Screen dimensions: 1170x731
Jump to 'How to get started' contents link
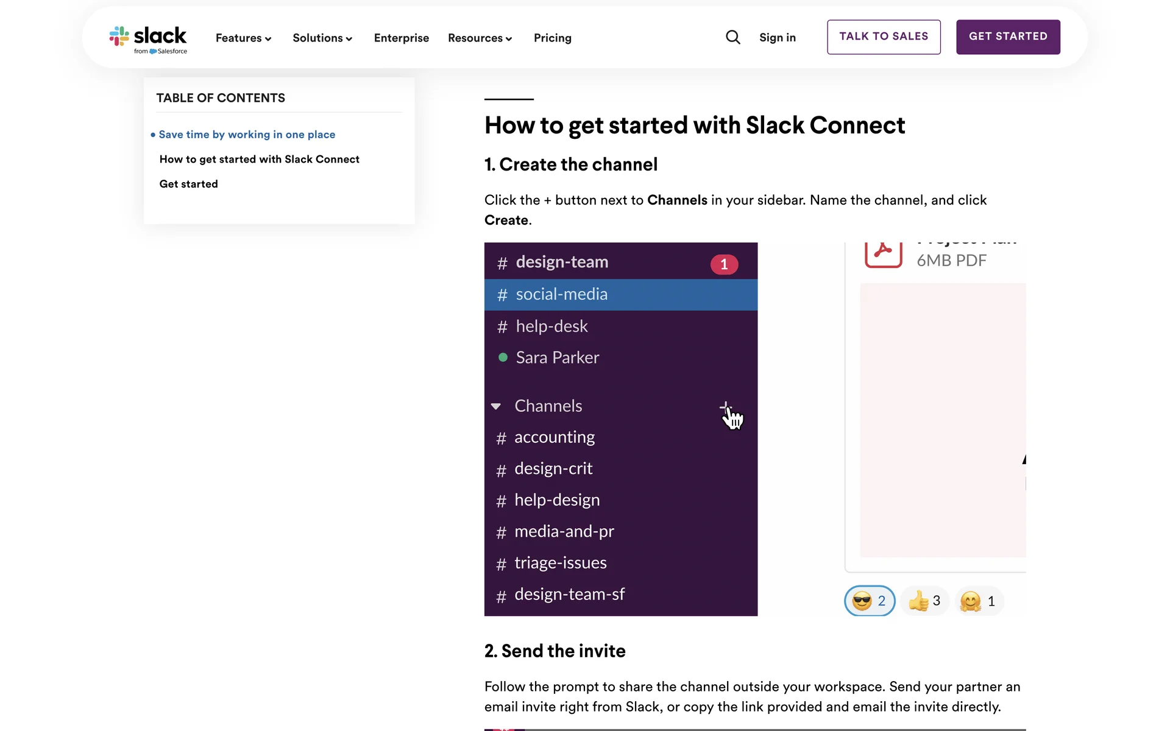pos(259,160)
